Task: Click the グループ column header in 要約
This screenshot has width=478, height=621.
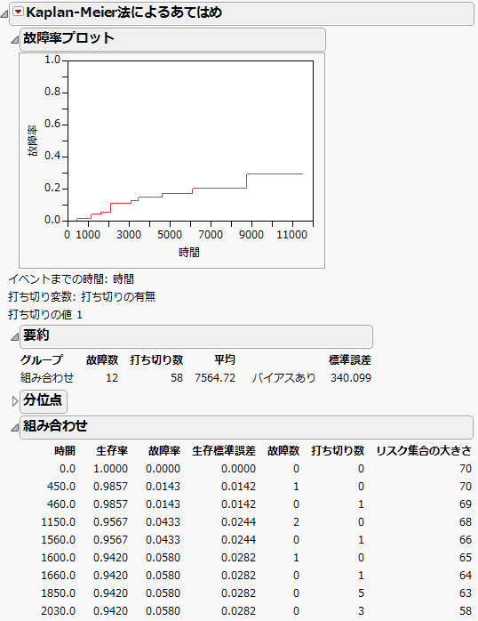Action: (x=42, y=359)
